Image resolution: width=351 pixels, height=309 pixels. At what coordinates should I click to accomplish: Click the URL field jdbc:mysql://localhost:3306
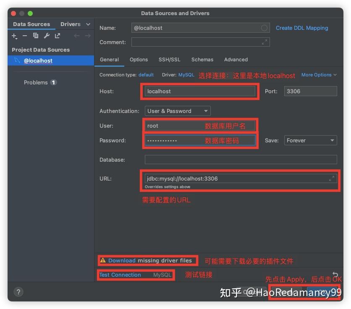[x=241, y=178]
